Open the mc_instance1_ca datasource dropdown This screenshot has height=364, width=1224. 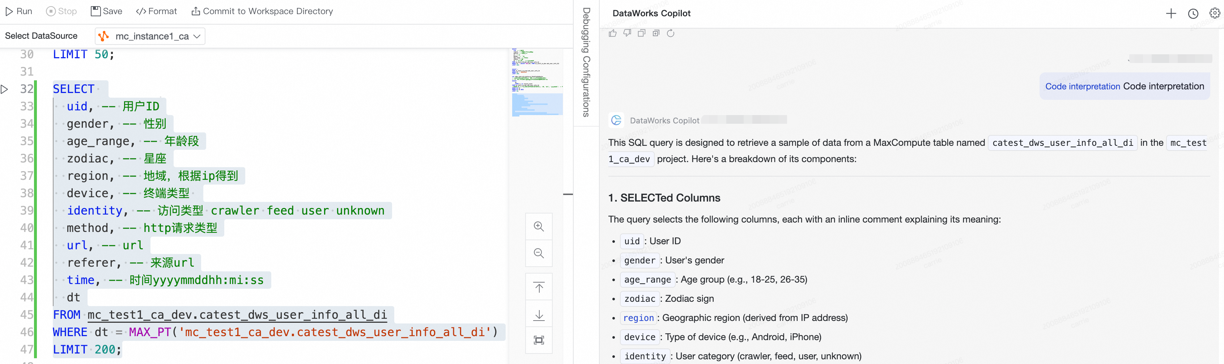pyautogui.click(x=150, y=36)
